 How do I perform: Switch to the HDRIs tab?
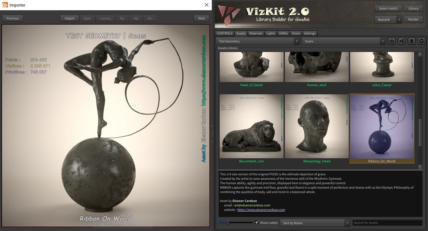(x=284, y=33)
